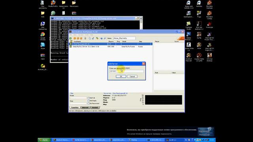Open the Help menu in SA-MP
Viewport: 253px width, 142px height.
pyautogui.click(x=91, y=35)
